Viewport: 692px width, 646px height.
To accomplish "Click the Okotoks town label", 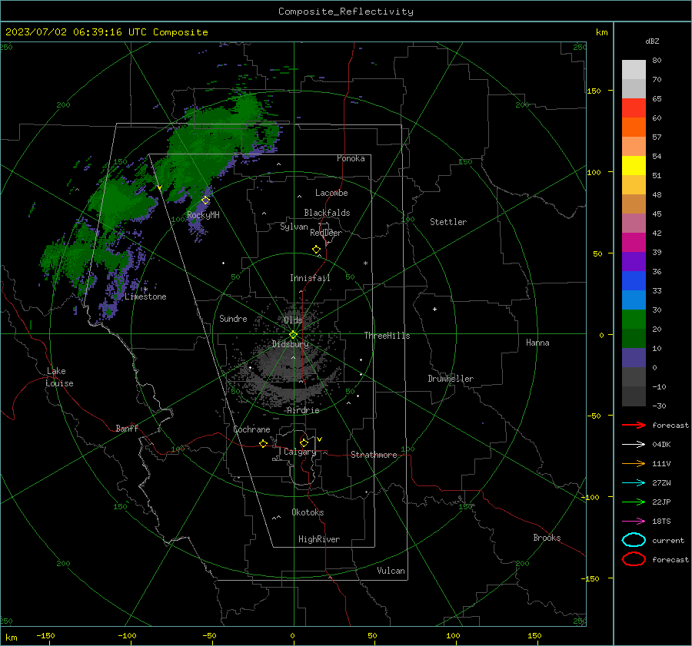I will coord(308,512).
